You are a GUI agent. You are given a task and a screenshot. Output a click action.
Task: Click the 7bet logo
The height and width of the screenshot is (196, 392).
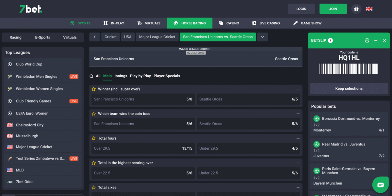tap(31, 9)
